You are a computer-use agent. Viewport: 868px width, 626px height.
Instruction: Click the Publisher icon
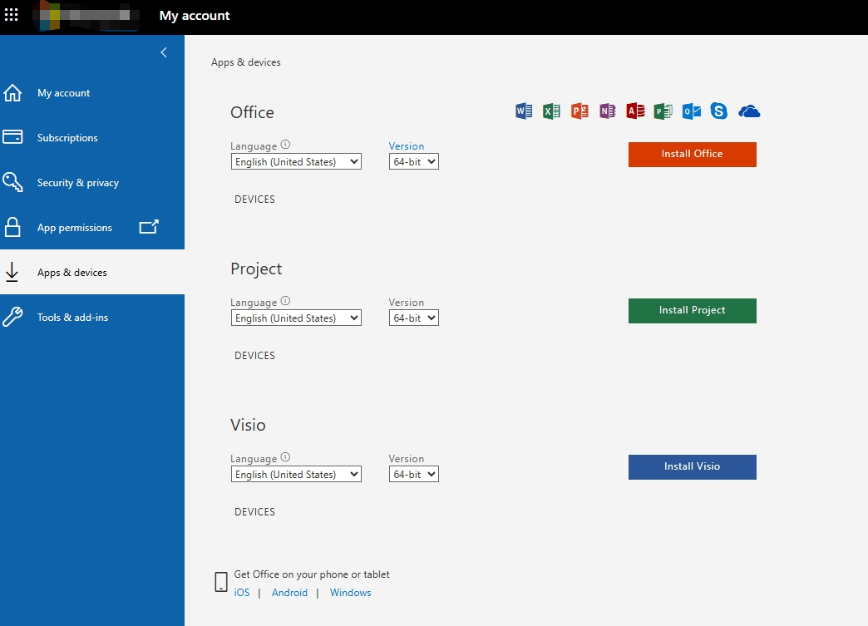[x=663, y=111]
